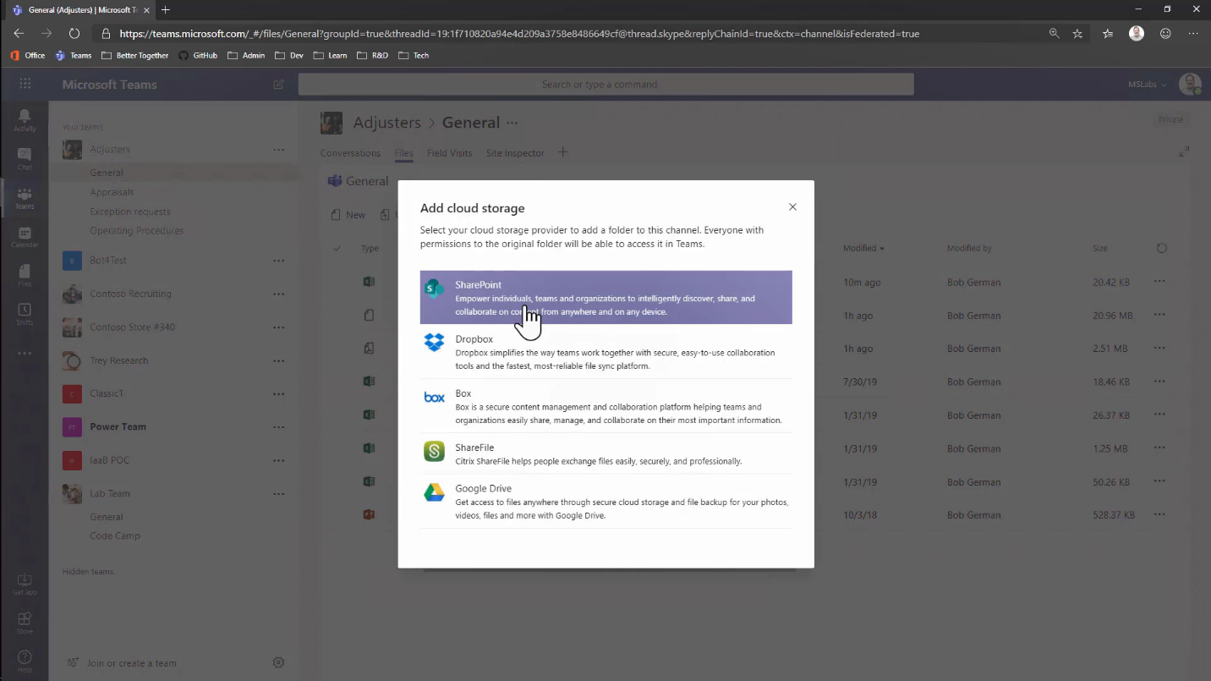
Task: Open Files in Teams sidebar
Action: click(25, 276)
